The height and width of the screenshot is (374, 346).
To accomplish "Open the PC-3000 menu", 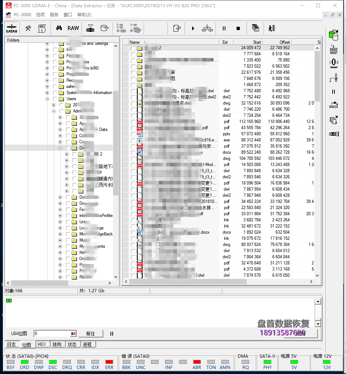I will click(22, 15).
